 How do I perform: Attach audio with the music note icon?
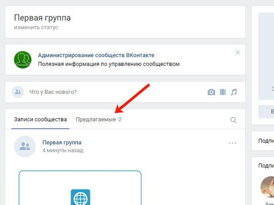pyautogui.click(x=234, y=92)
